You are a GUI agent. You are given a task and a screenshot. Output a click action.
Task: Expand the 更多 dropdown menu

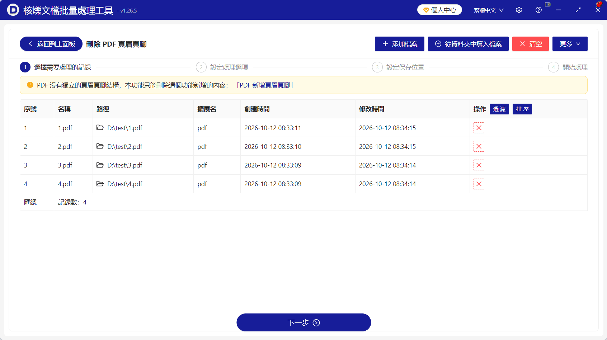(570, 44)
